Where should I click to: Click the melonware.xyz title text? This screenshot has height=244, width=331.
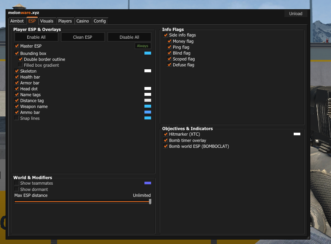(24, 13)
